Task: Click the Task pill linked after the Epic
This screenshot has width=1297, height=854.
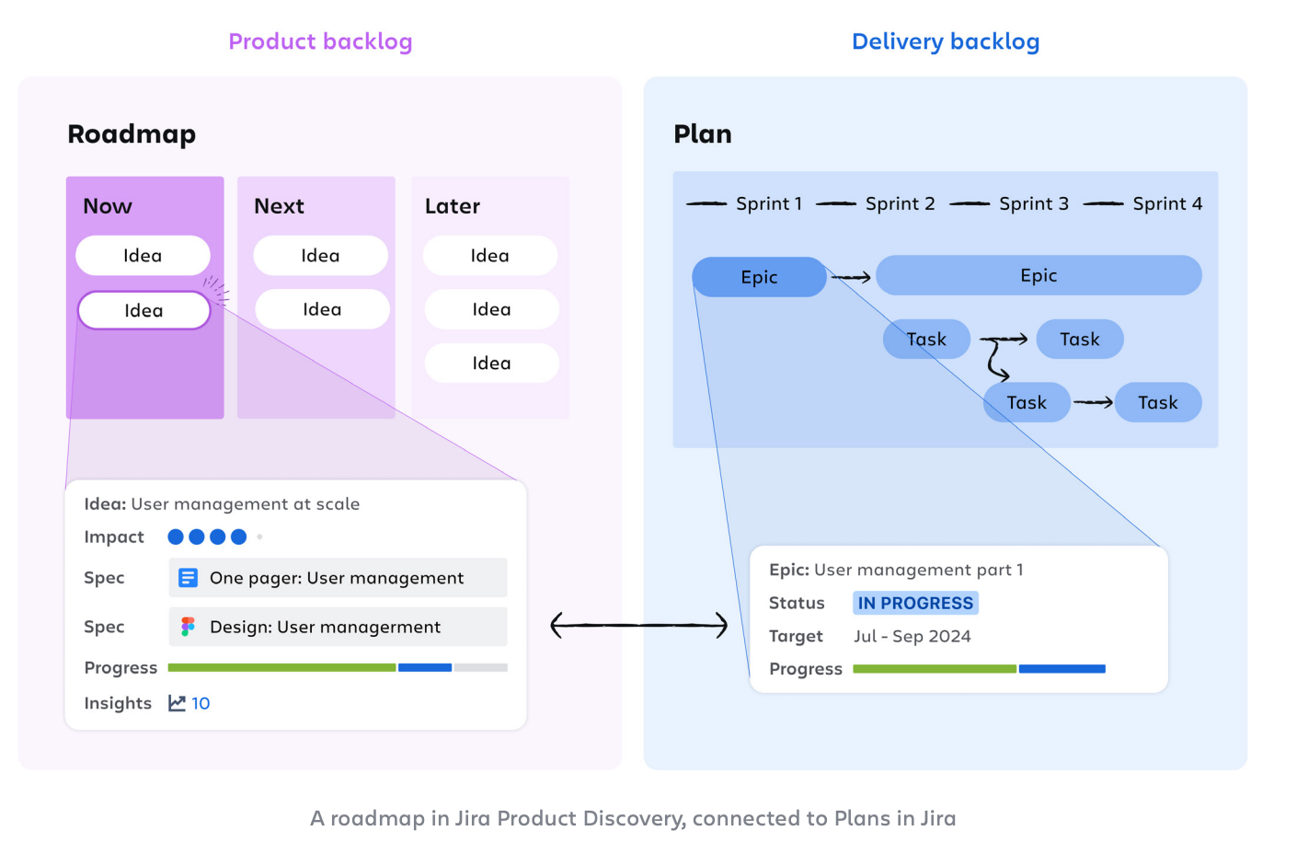Action: tap(925, 339)
